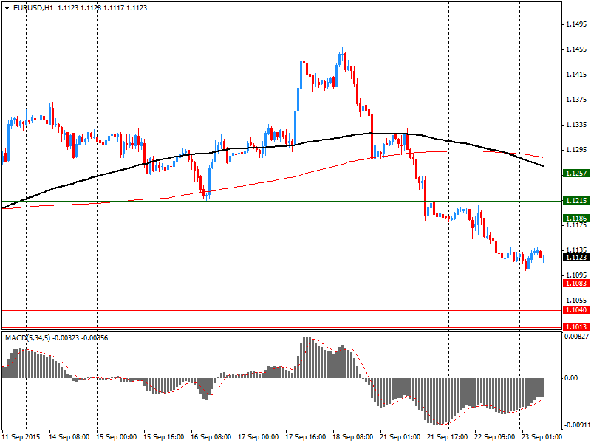Select the 1.1186 green price level label
The height and width of the screenshot is (443, 591).
577,218
